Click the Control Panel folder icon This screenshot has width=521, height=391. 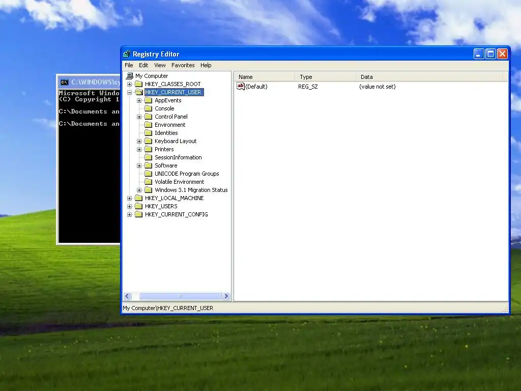click(x=149, y=117)
